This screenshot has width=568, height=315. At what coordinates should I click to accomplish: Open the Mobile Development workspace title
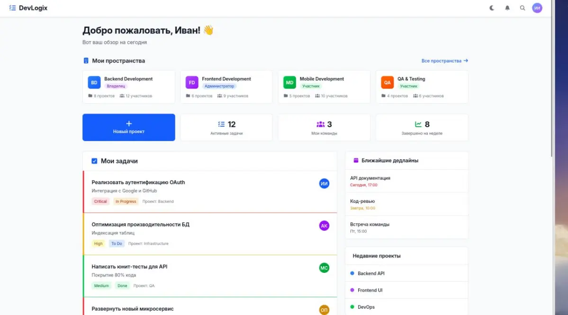[322, 79]
